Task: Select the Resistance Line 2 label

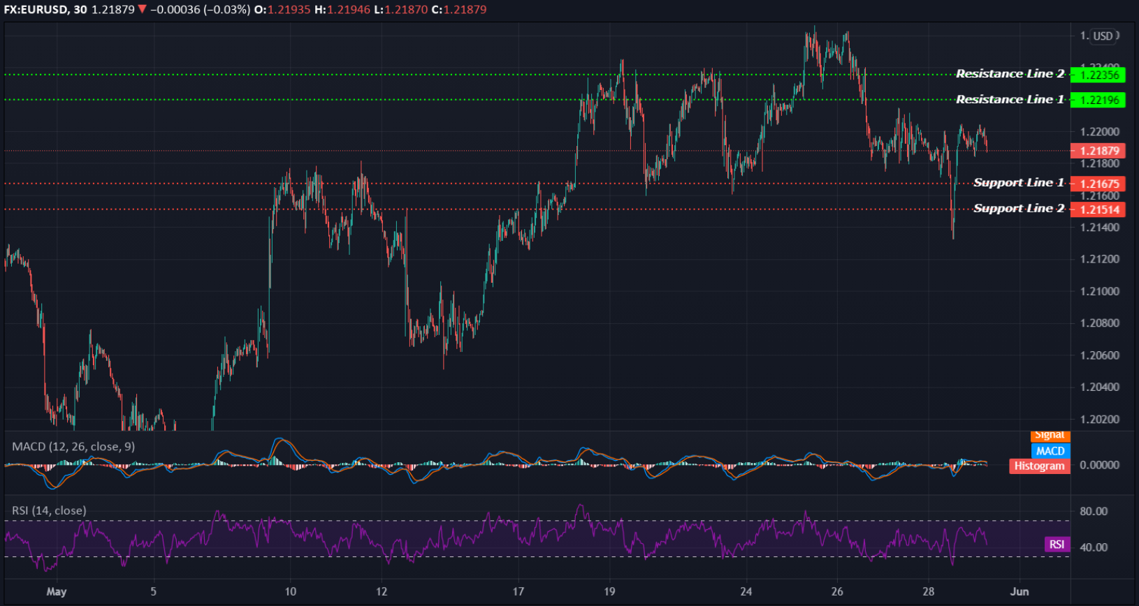Action: tap(1010, 74)
